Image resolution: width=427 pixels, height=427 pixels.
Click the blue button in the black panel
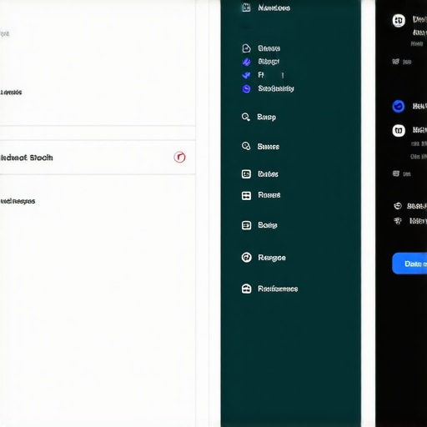pyautogui.click(x=409, y=264)
